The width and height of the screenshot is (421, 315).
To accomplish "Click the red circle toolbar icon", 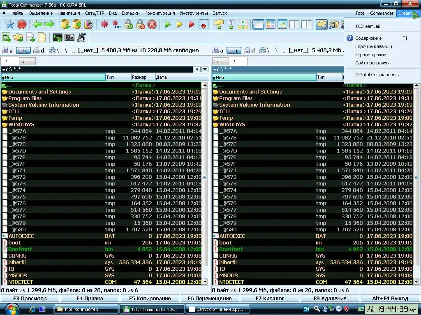I will tap(22, 24).
